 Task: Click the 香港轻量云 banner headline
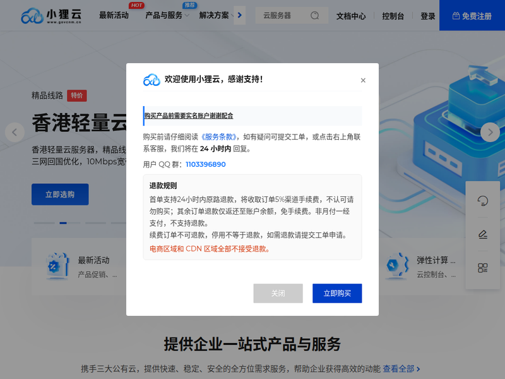(x=80, y=123)
